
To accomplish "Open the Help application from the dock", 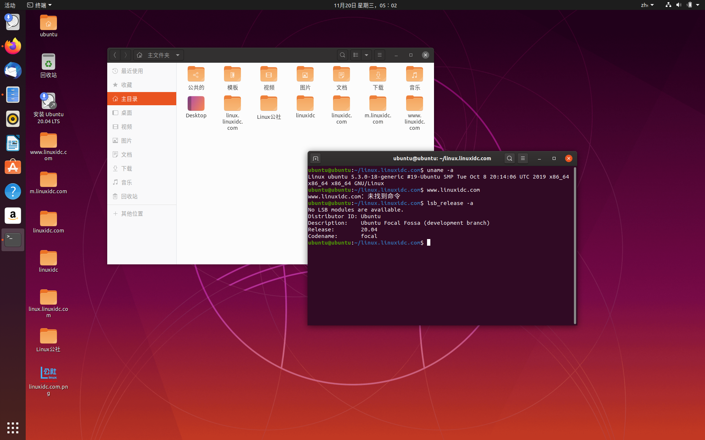I will point(12,191).
